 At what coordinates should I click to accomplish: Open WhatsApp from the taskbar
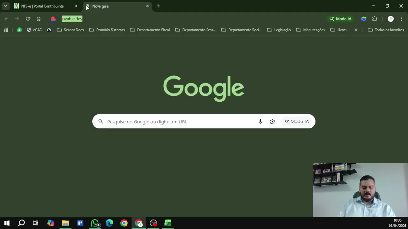95,223
